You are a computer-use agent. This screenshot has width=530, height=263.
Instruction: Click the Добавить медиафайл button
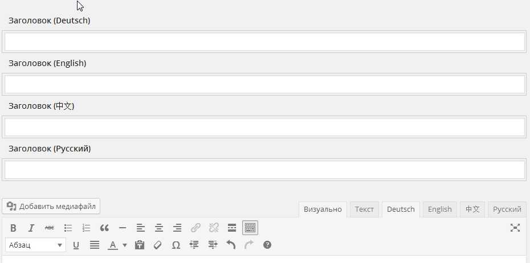[x=51, y=206]
